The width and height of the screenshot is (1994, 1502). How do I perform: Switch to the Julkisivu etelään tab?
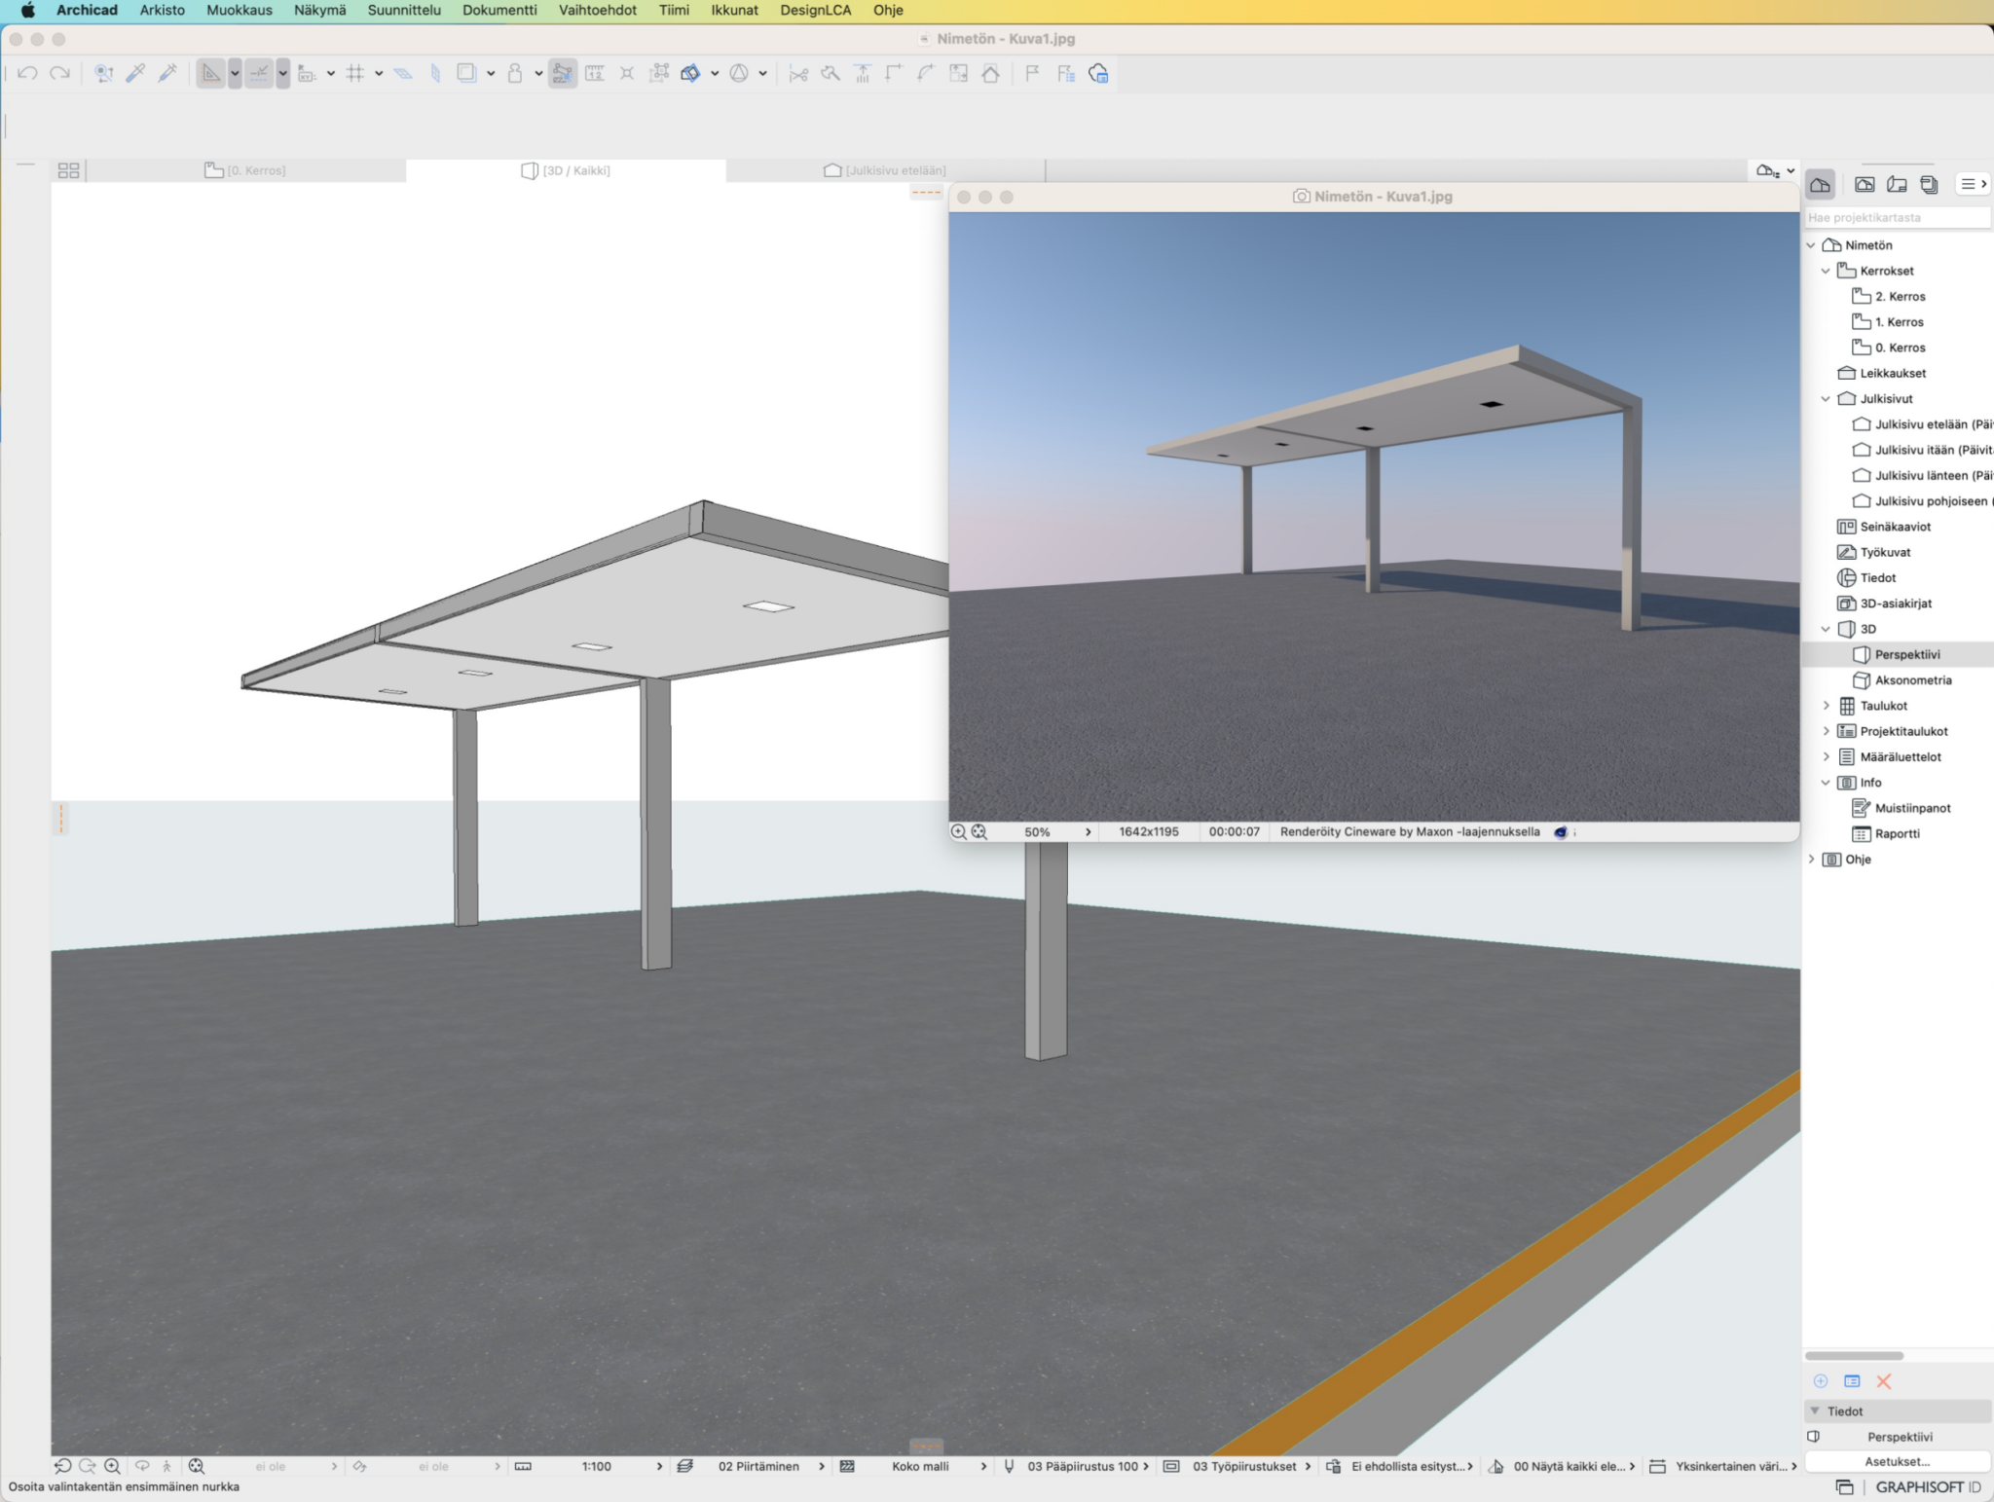885,170
